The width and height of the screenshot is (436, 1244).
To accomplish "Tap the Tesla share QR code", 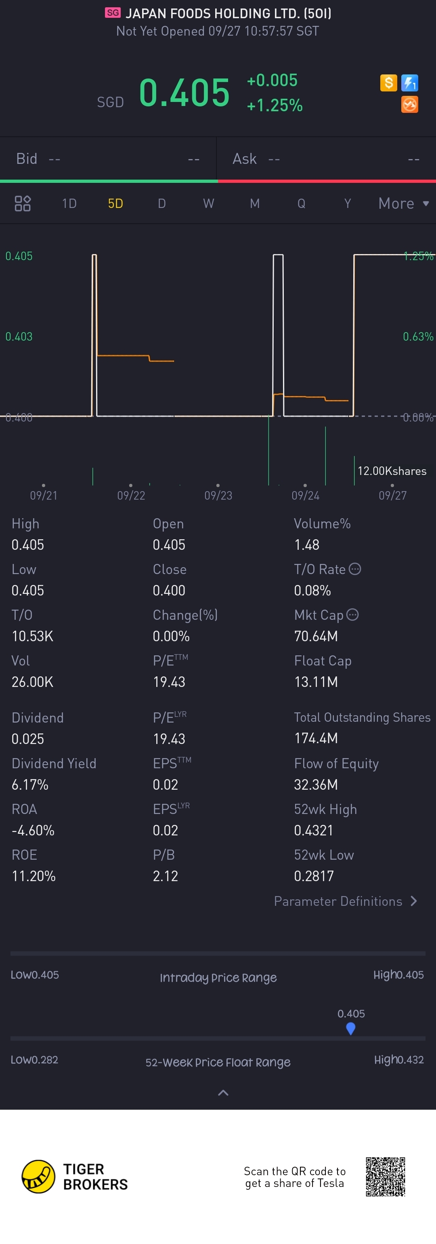I will click(x=385, y=1176).
